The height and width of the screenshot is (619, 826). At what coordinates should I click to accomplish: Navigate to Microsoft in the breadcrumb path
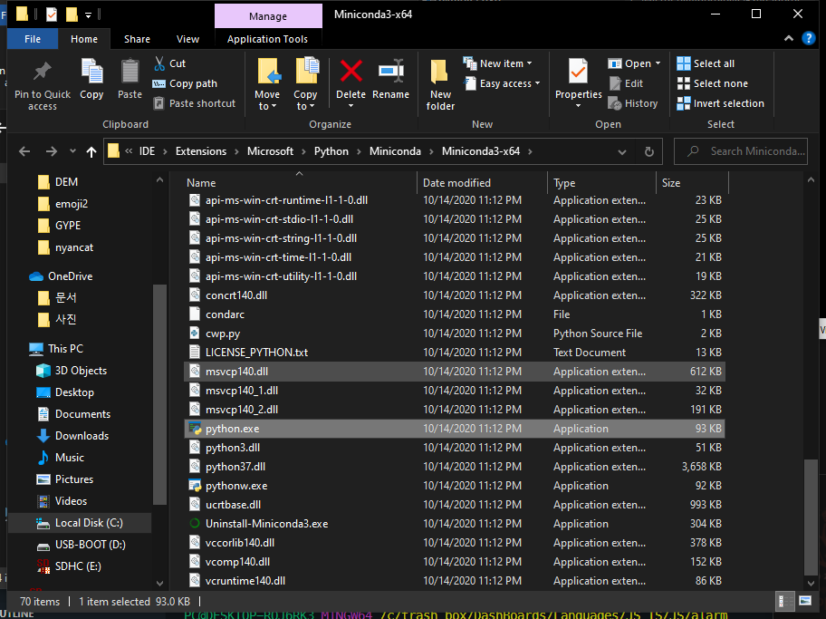pos(270,151)
